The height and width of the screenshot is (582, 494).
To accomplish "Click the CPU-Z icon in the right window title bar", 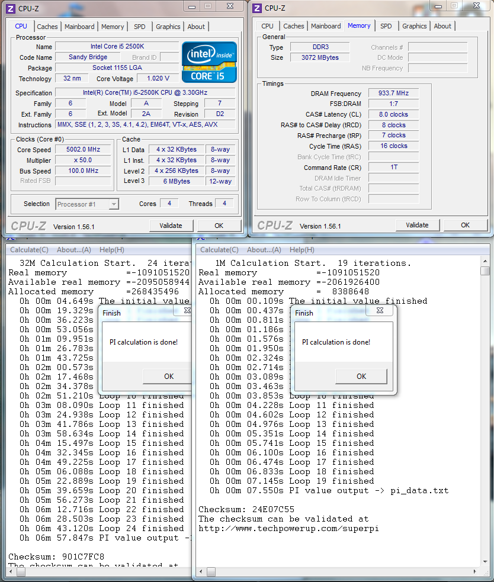I will pyautogui.click(x=257, y=8).
